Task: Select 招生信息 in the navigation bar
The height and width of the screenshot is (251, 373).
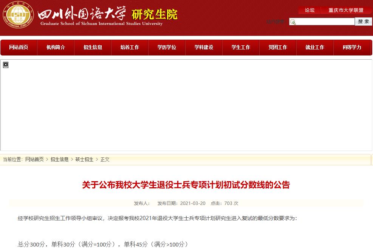Action: [x=93, y=47]
